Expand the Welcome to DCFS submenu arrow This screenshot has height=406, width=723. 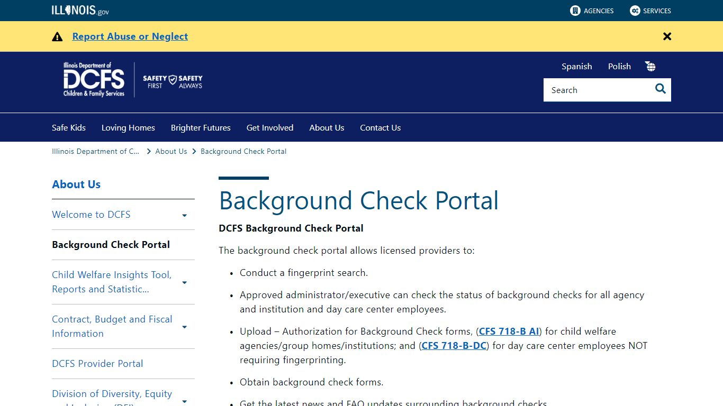click(184, 215)
